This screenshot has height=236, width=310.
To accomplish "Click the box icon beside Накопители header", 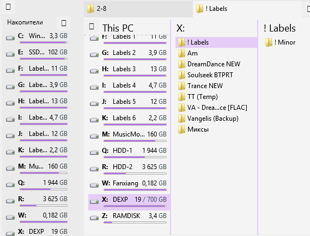I will (64, 23).
